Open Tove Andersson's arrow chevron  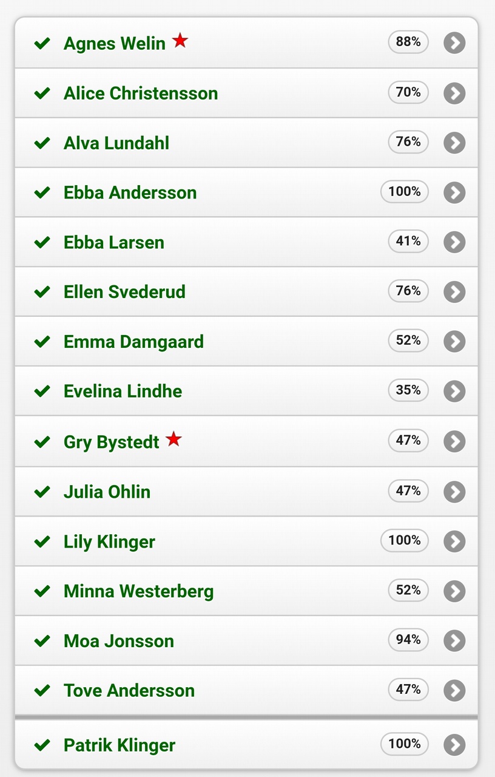coord(454,691)
